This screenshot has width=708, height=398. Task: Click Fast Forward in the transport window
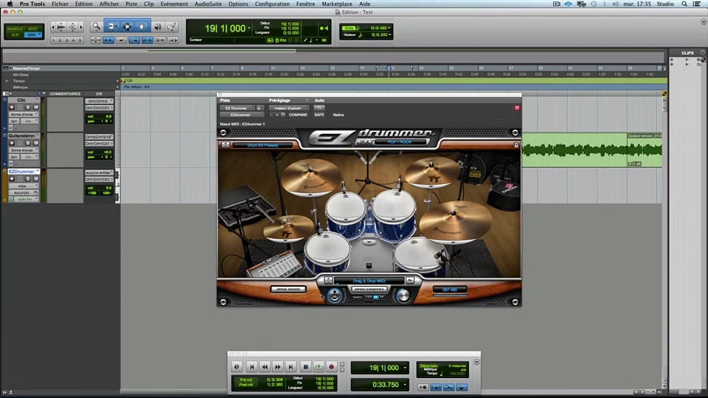tap(278, 367)
